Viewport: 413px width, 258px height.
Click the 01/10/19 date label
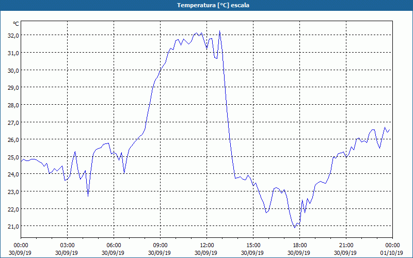pyautogui.click(x=392, y=253)
